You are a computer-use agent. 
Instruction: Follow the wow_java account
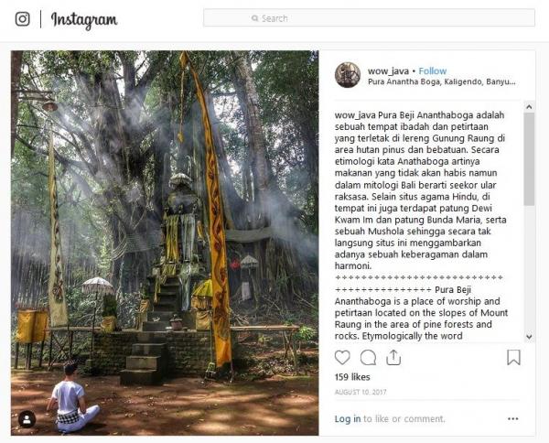(x=433, y=70)
